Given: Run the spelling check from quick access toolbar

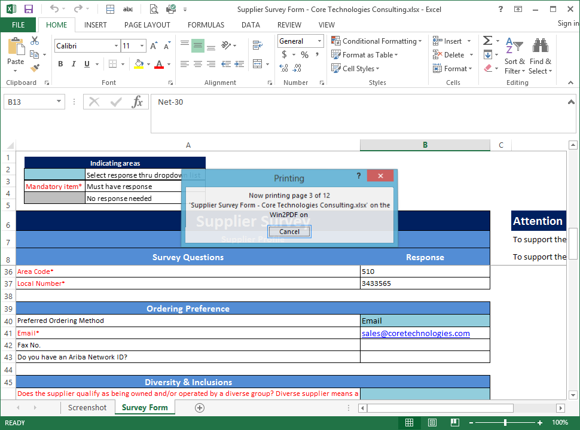Looking at the screenshot, I should tap(128, 9).
